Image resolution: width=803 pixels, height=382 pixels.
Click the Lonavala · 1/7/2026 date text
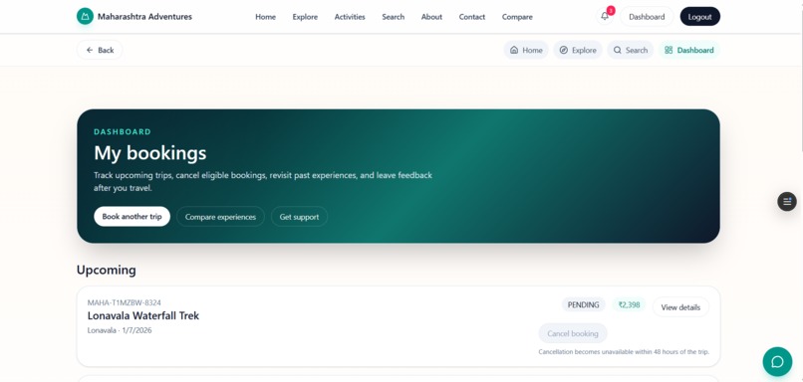click(120, 330)
